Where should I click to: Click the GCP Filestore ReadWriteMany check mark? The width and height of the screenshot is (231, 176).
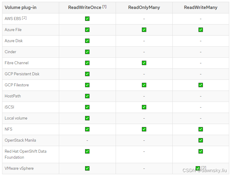(201, 85)
